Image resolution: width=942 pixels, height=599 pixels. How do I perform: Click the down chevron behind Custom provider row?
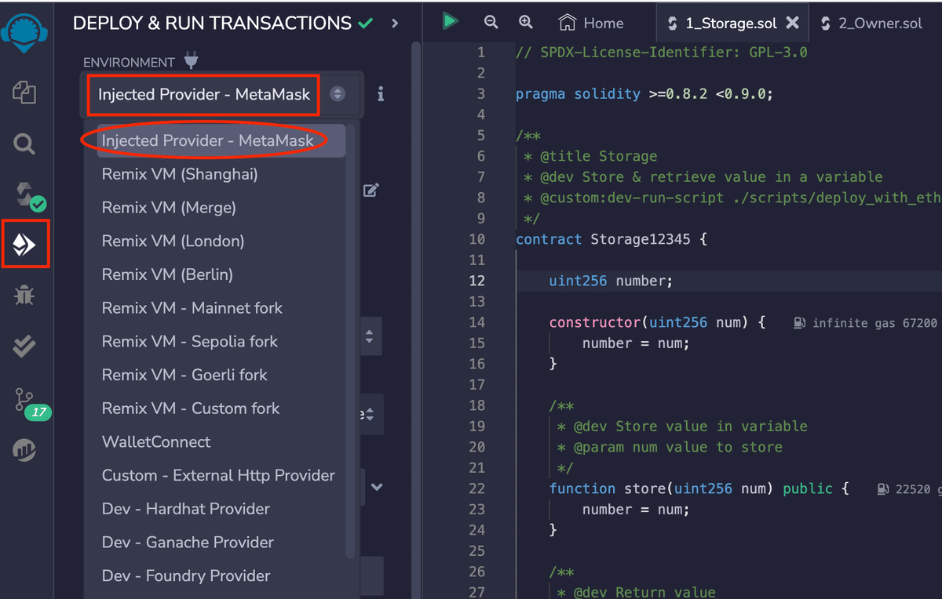[x=377, y=487]
